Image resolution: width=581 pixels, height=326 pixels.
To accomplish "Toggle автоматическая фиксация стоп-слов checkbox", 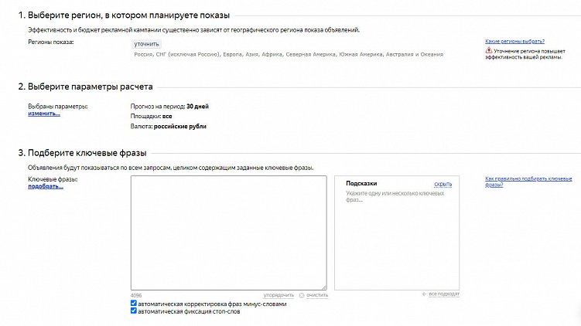I will tap(133, 311).
